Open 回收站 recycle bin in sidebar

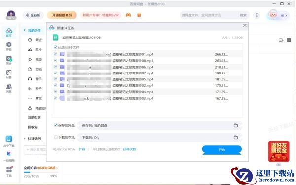pyautogui.click(x=33, y=127)
